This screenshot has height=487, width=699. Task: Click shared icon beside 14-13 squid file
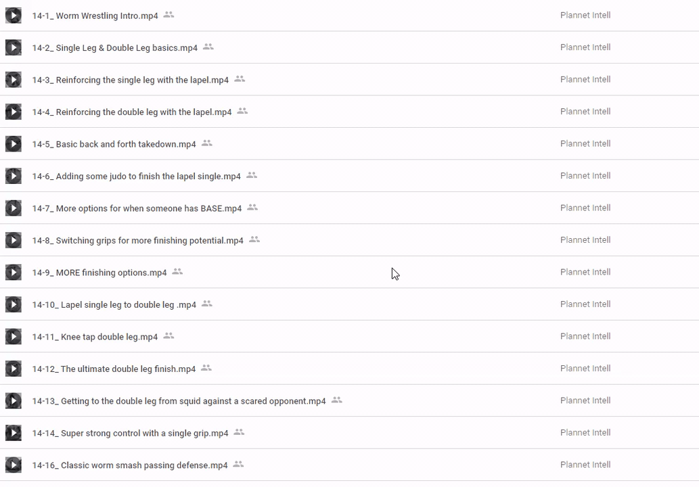coord(336,400)
